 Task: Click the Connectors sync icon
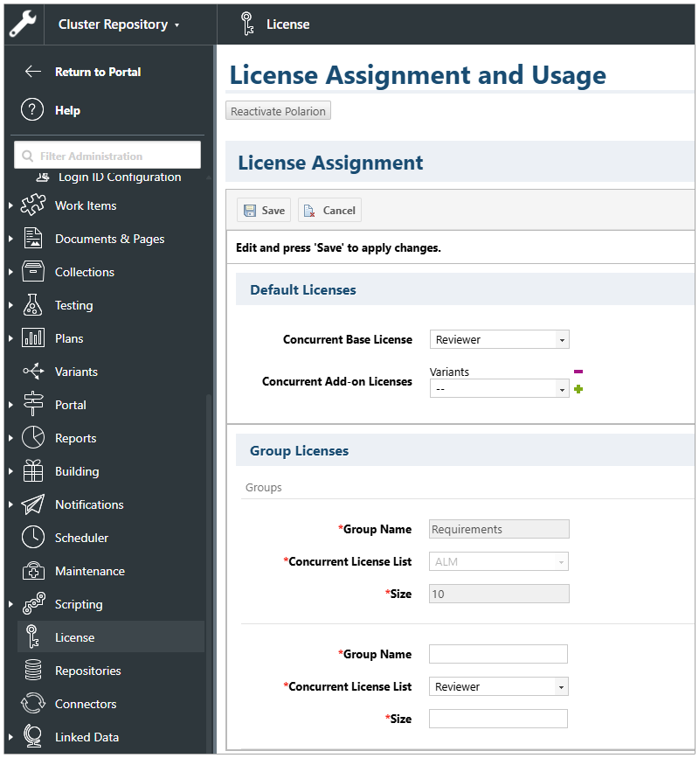33,704
